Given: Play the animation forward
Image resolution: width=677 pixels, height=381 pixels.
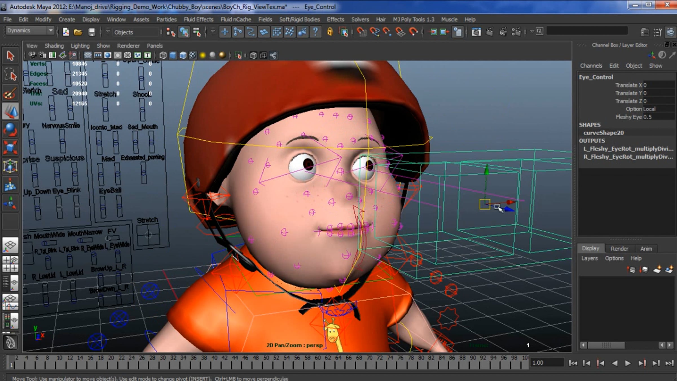Looking at the screenshot, I should pyautogui.click(x=628, y=363).
